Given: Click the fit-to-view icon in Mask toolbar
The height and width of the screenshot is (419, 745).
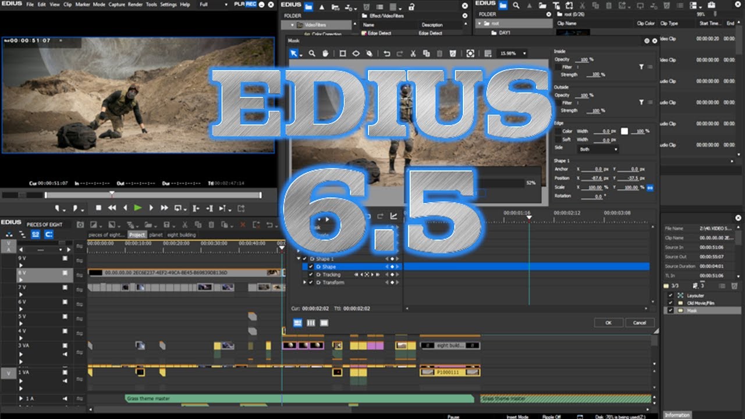Looking at the screenshot, I should click(470, 54).
